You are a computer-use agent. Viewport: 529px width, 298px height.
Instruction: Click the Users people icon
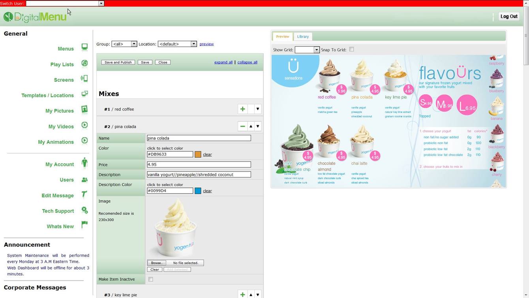click(x=84, y=180)
